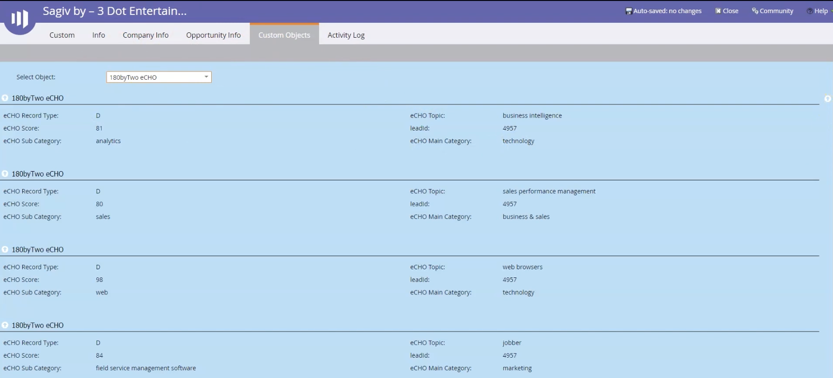
Task: Click the Auto-saved disk status indicator
Action: pos(663,11)
